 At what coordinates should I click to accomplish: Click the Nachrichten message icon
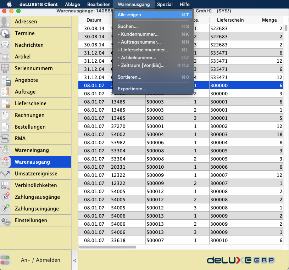click(x=5, y=45)
